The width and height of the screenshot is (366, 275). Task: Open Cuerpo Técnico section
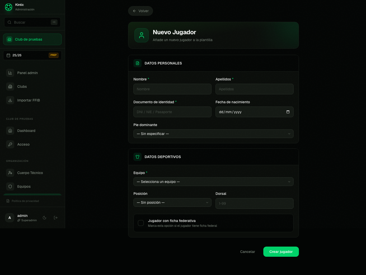[32, 173]
